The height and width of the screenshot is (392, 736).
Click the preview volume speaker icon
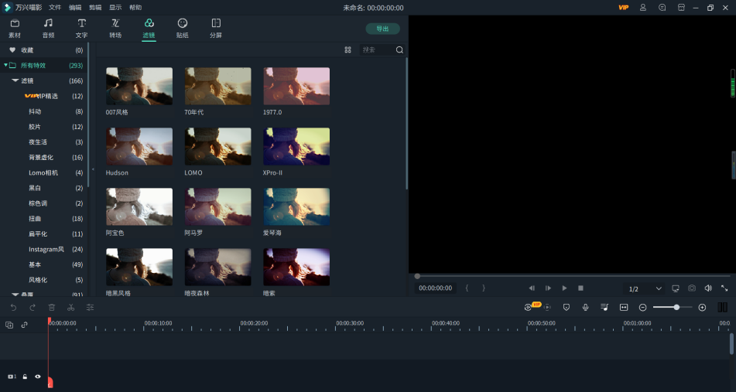point(708,288)
